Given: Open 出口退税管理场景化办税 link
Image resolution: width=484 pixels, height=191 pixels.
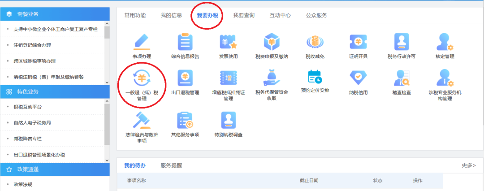Looking at the screenshot, I should pyautogui.click(x=39, y=155).
